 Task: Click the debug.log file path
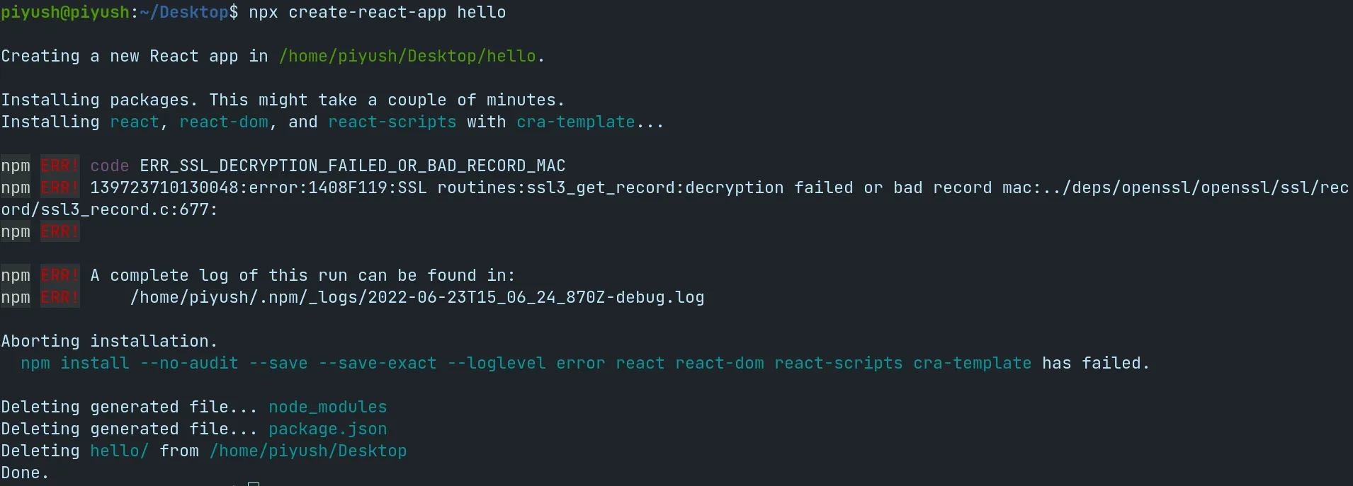tap(417, 297)
